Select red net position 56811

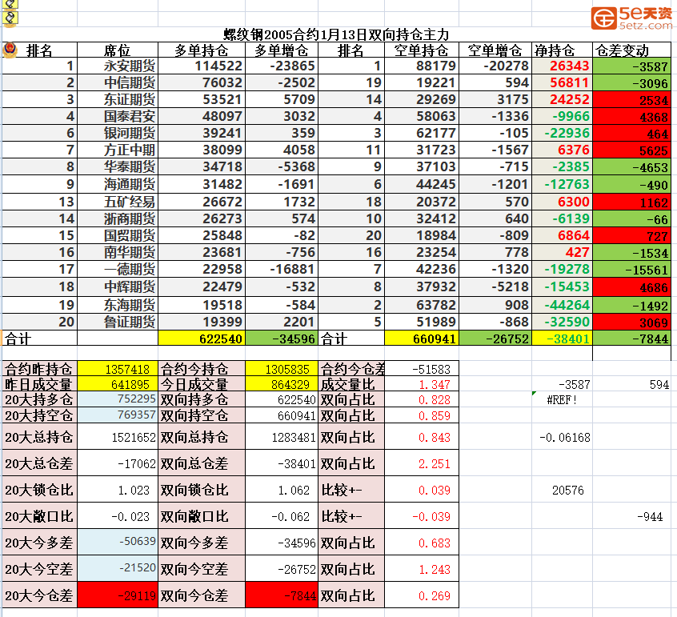tap(562, 82)
